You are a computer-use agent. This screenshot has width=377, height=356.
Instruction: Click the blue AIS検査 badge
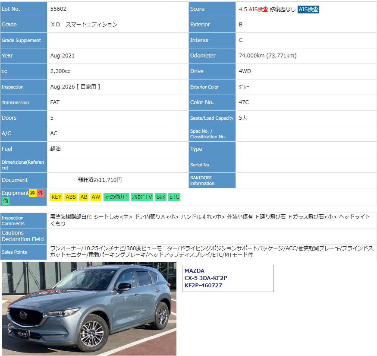click(308, 9)
